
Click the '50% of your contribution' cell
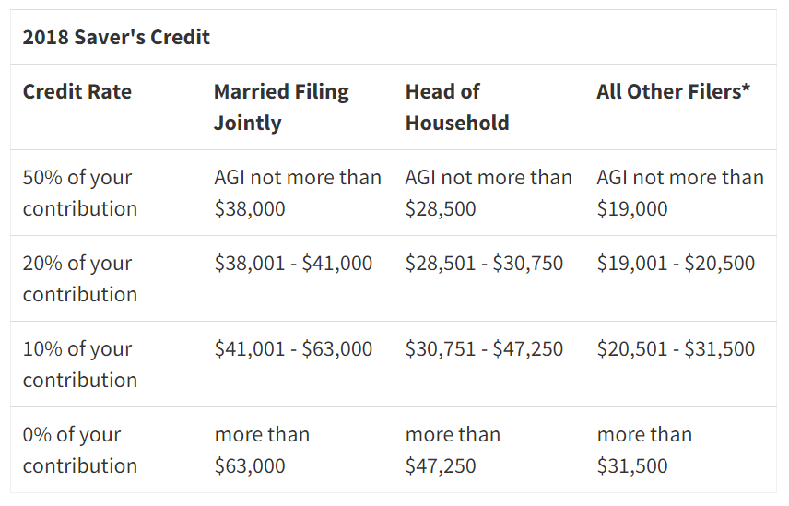79,193
